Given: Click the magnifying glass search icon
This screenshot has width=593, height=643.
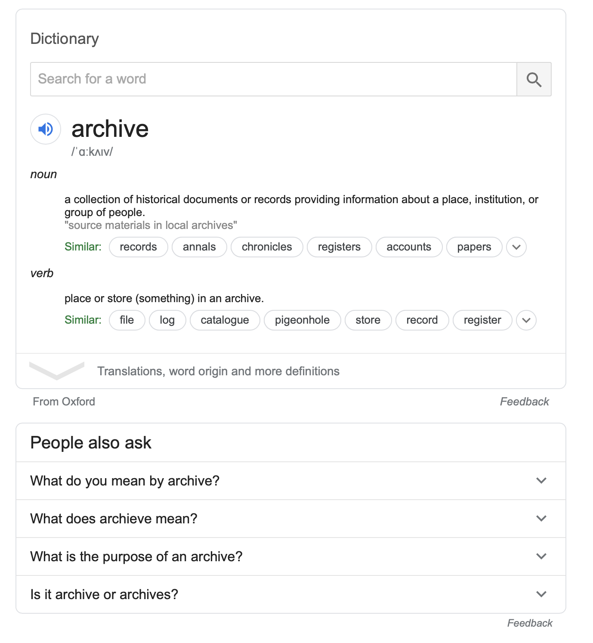Looking at the screenshot, I should point(534,79).
